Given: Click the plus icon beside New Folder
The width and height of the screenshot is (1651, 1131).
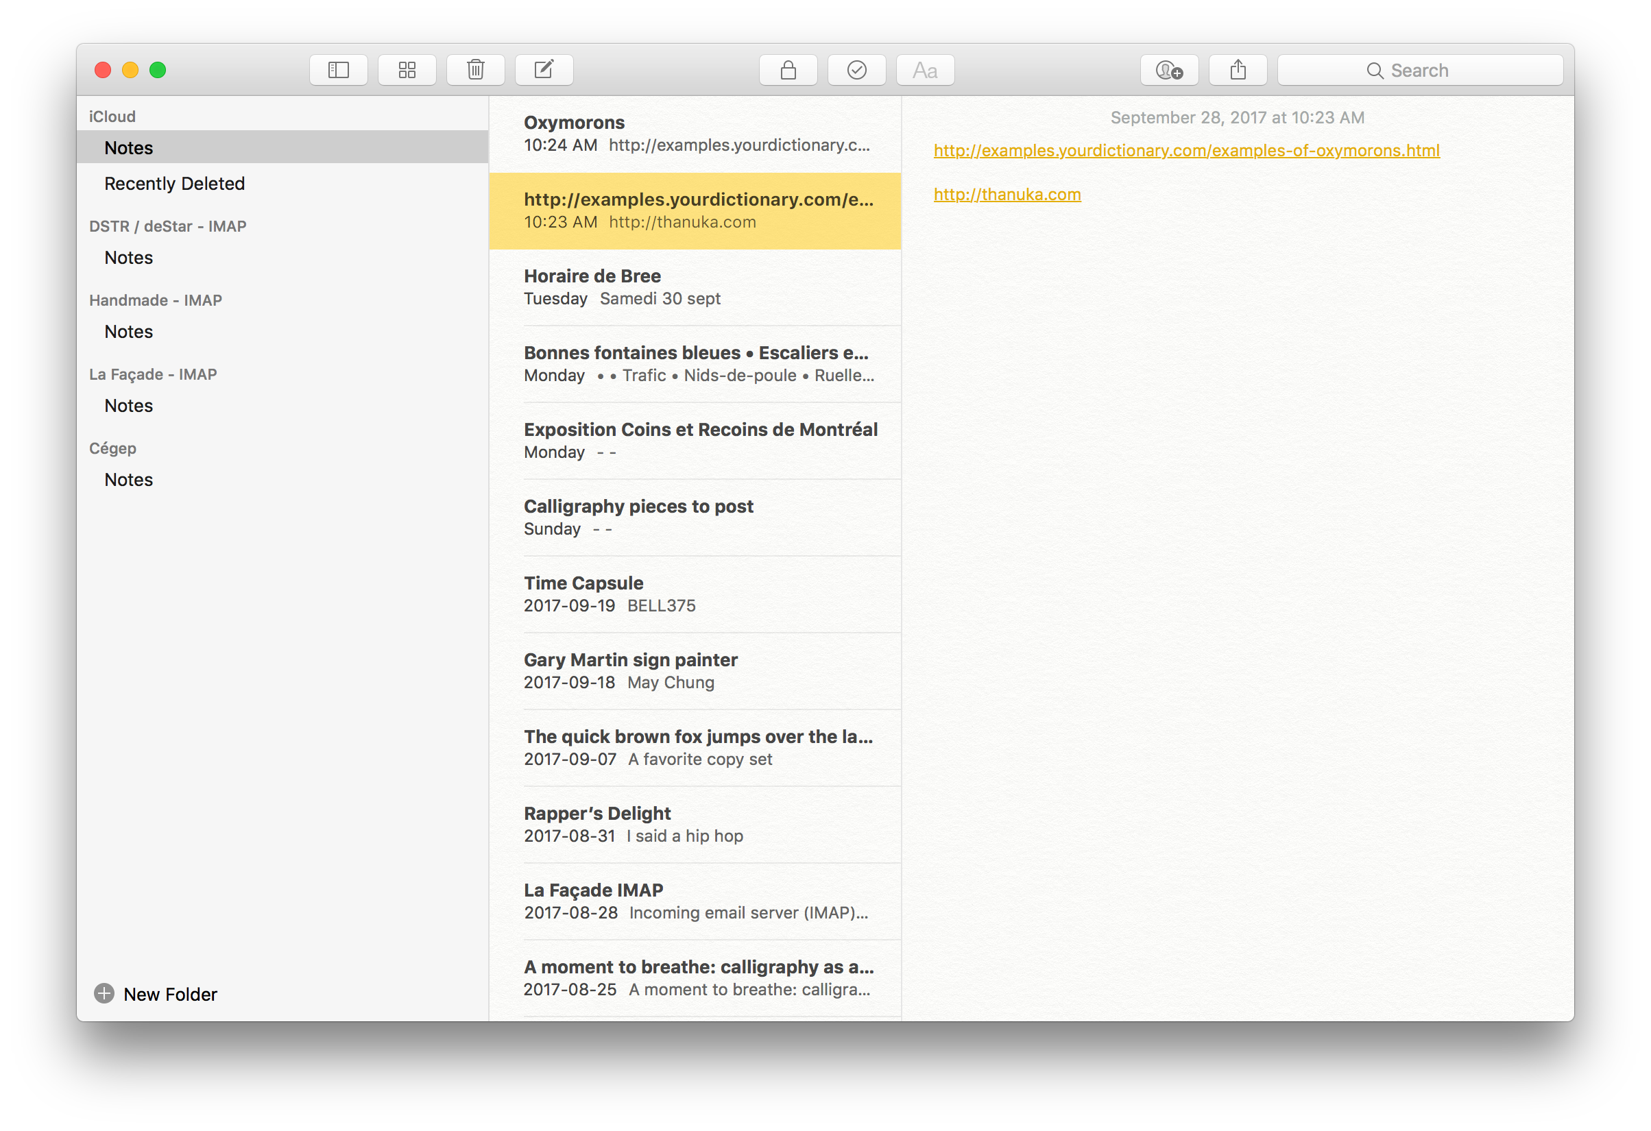Looking at the screenshot, I should tap(104, 993).
